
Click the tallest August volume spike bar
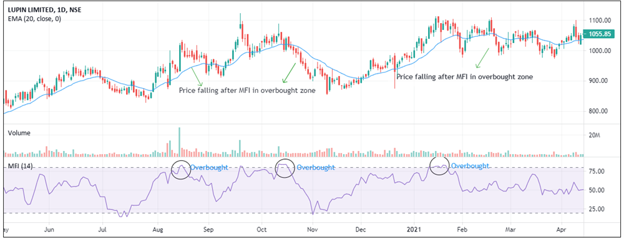(x=180, y=142)
